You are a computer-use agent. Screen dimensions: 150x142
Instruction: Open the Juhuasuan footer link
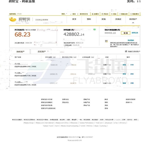(108, 123)
